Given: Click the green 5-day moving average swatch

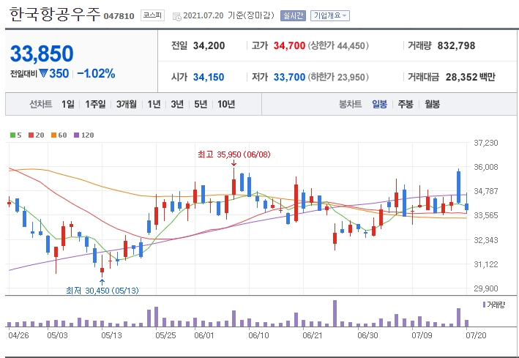Looking at the screenshot, I should pos(12,135).
